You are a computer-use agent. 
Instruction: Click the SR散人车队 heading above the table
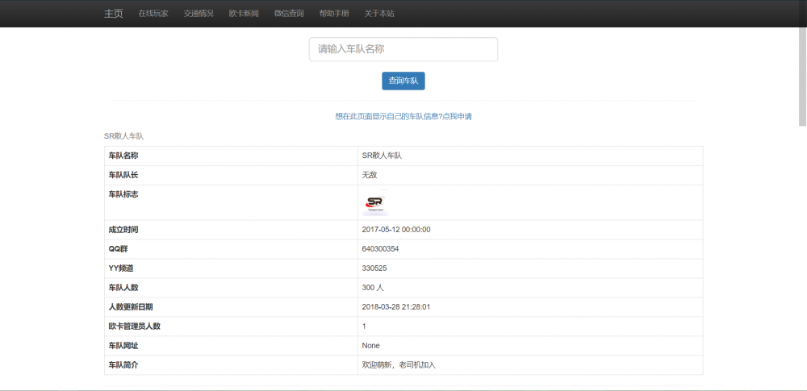(x=123, y=136)
